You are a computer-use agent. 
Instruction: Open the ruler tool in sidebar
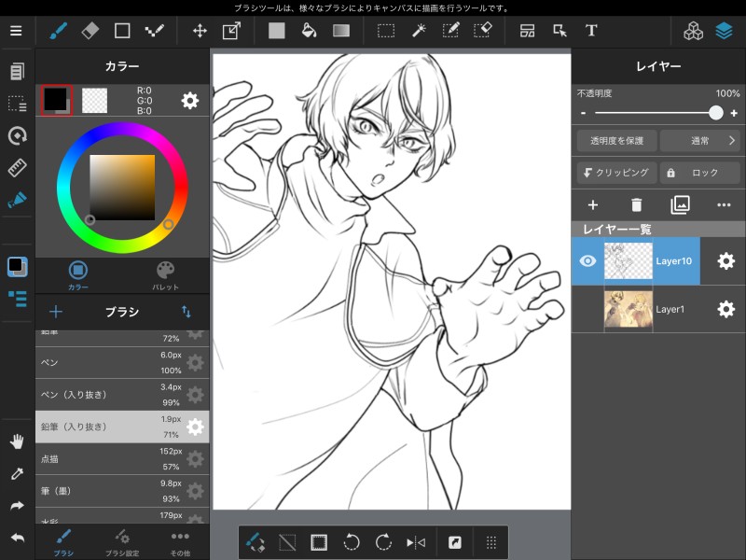[x=17, y=168]
